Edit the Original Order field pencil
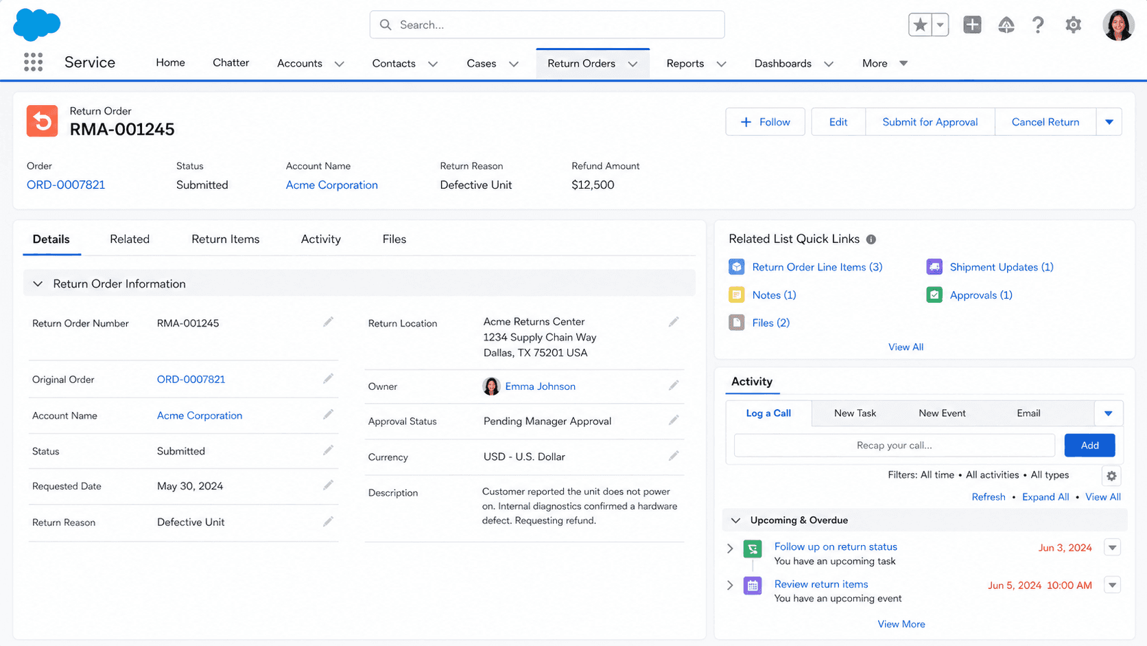The width and height of the screenshot is (1147, 646). coord(329,378)
